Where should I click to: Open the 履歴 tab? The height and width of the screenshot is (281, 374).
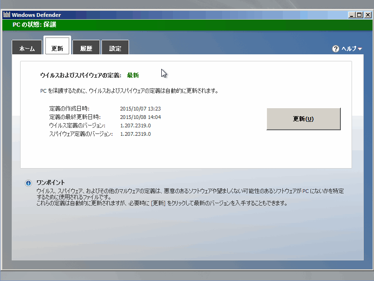pyautogui.click(x=86, y=47)
